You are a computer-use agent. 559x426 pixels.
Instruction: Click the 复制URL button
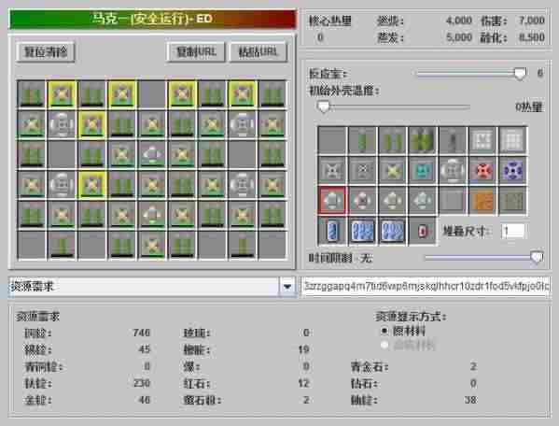tap(196, 52)
